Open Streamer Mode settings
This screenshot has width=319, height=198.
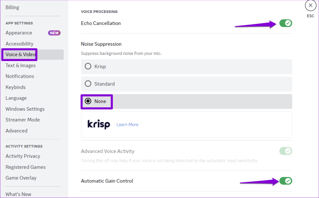[x=22, y=120]
